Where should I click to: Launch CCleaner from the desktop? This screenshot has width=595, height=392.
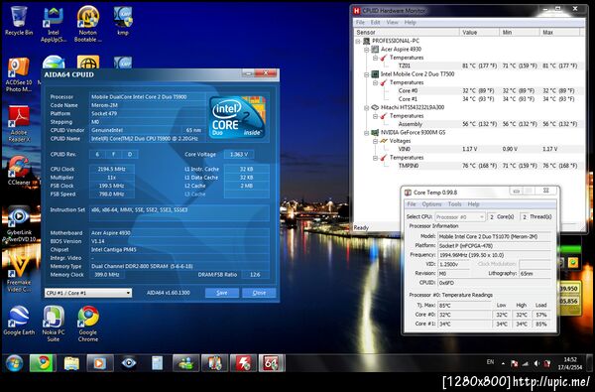click(x=19, y=170)
